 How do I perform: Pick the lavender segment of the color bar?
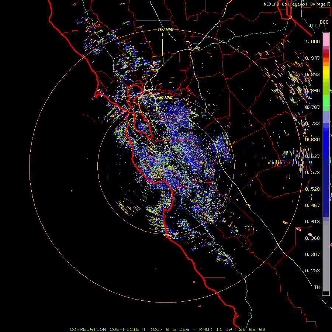click(326, 117)
